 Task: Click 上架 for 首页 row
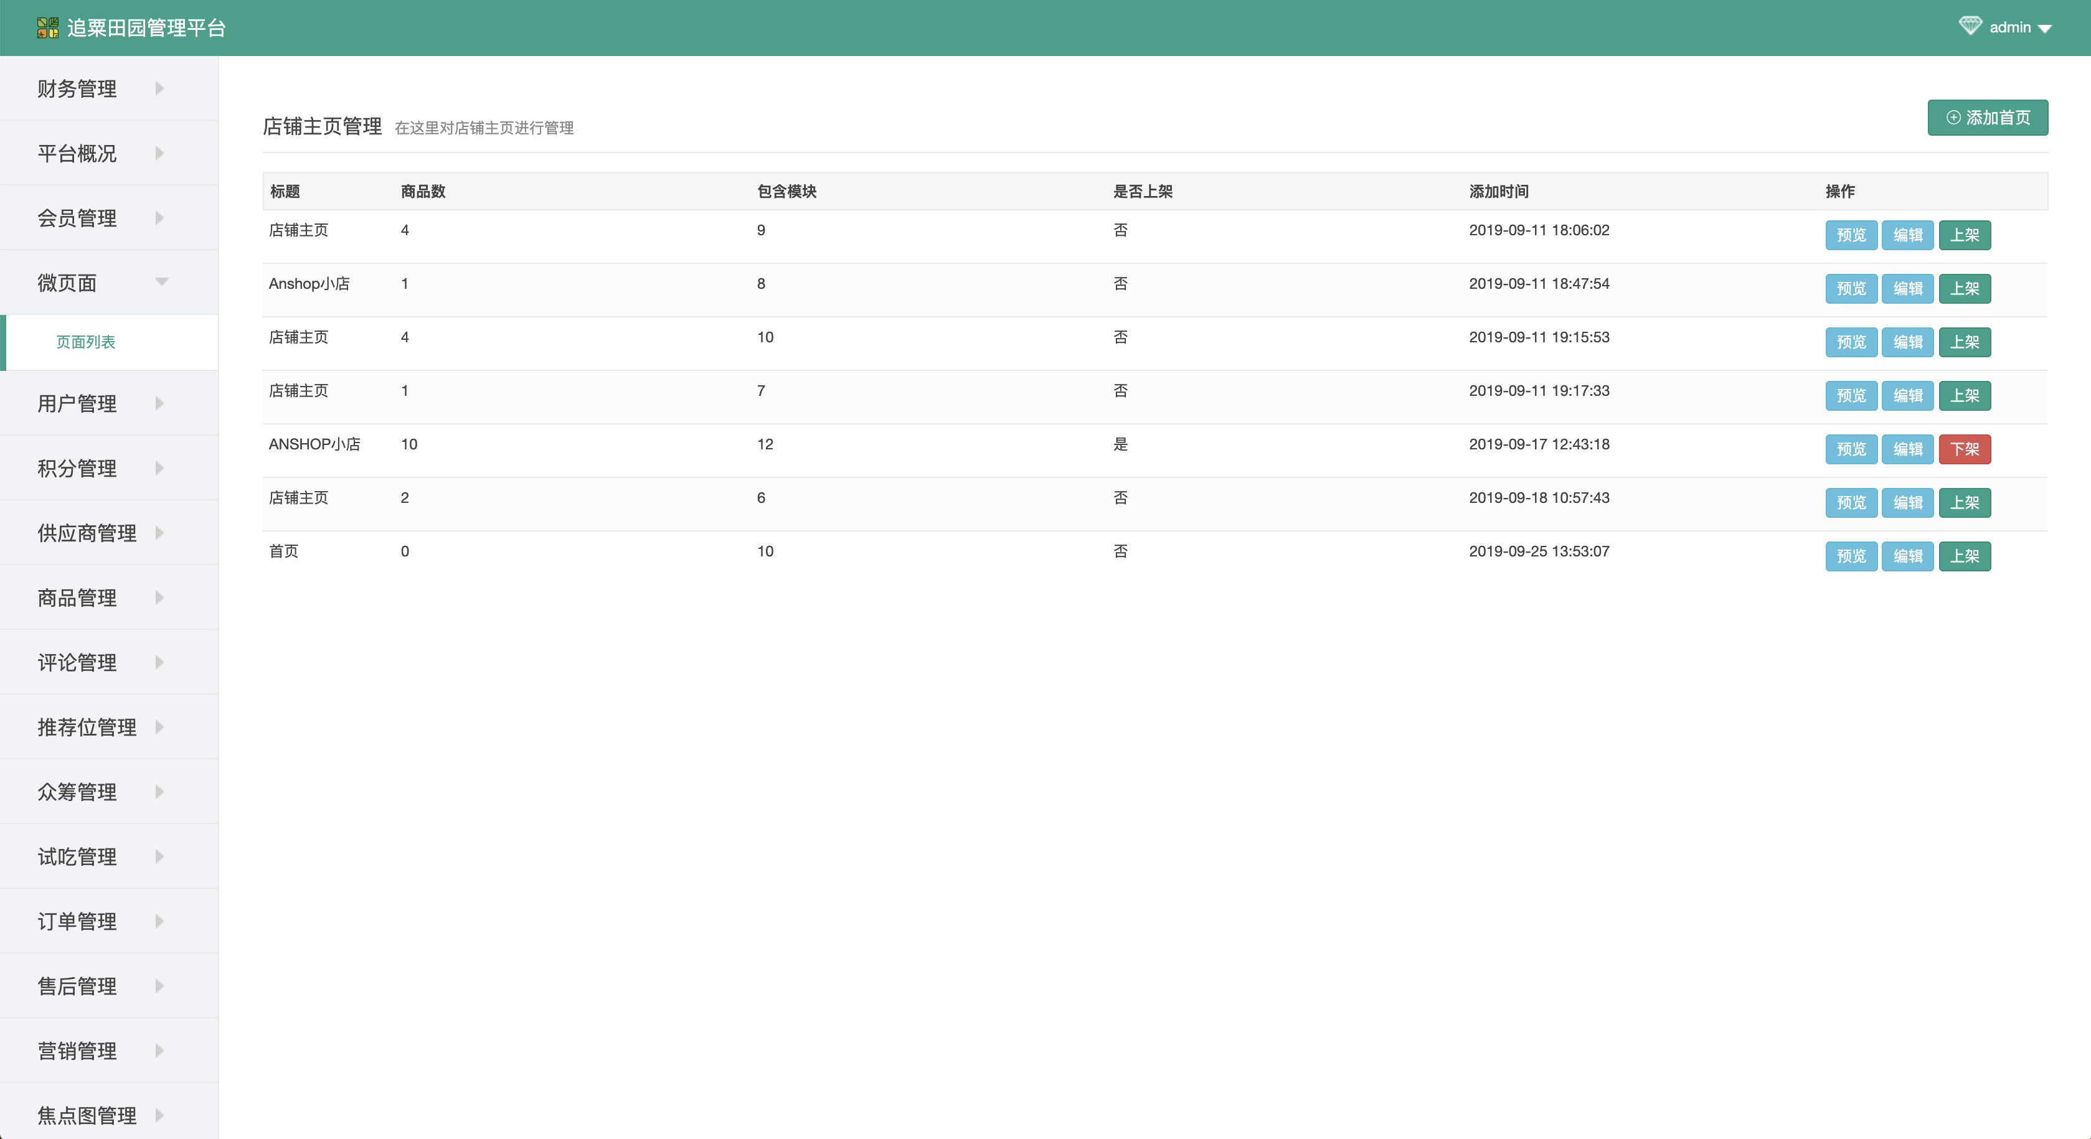pyautogui.click(x=1965, y=556)
